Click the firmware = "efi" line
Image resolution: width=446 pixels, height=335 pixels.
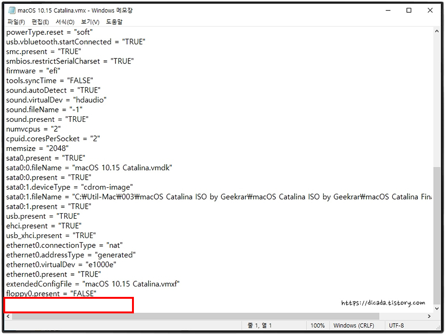pyautogui.click(x=33, y=71)
